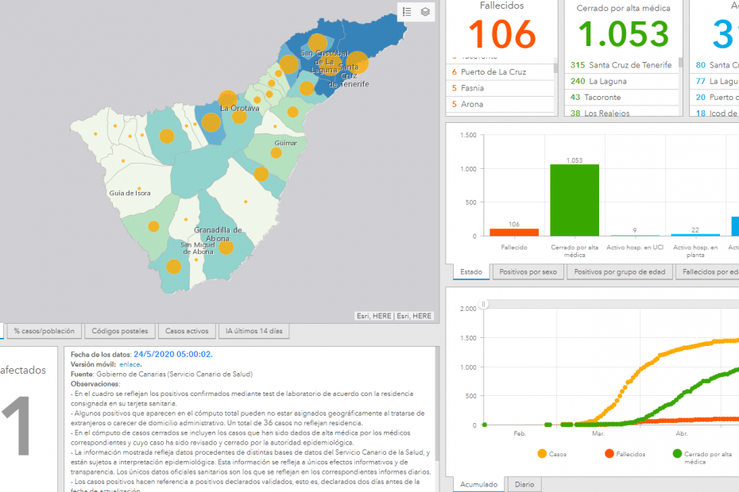Viewport: 739px width, 492px height.
Task: Click the Güímar label on map
Action: [285, 143]
